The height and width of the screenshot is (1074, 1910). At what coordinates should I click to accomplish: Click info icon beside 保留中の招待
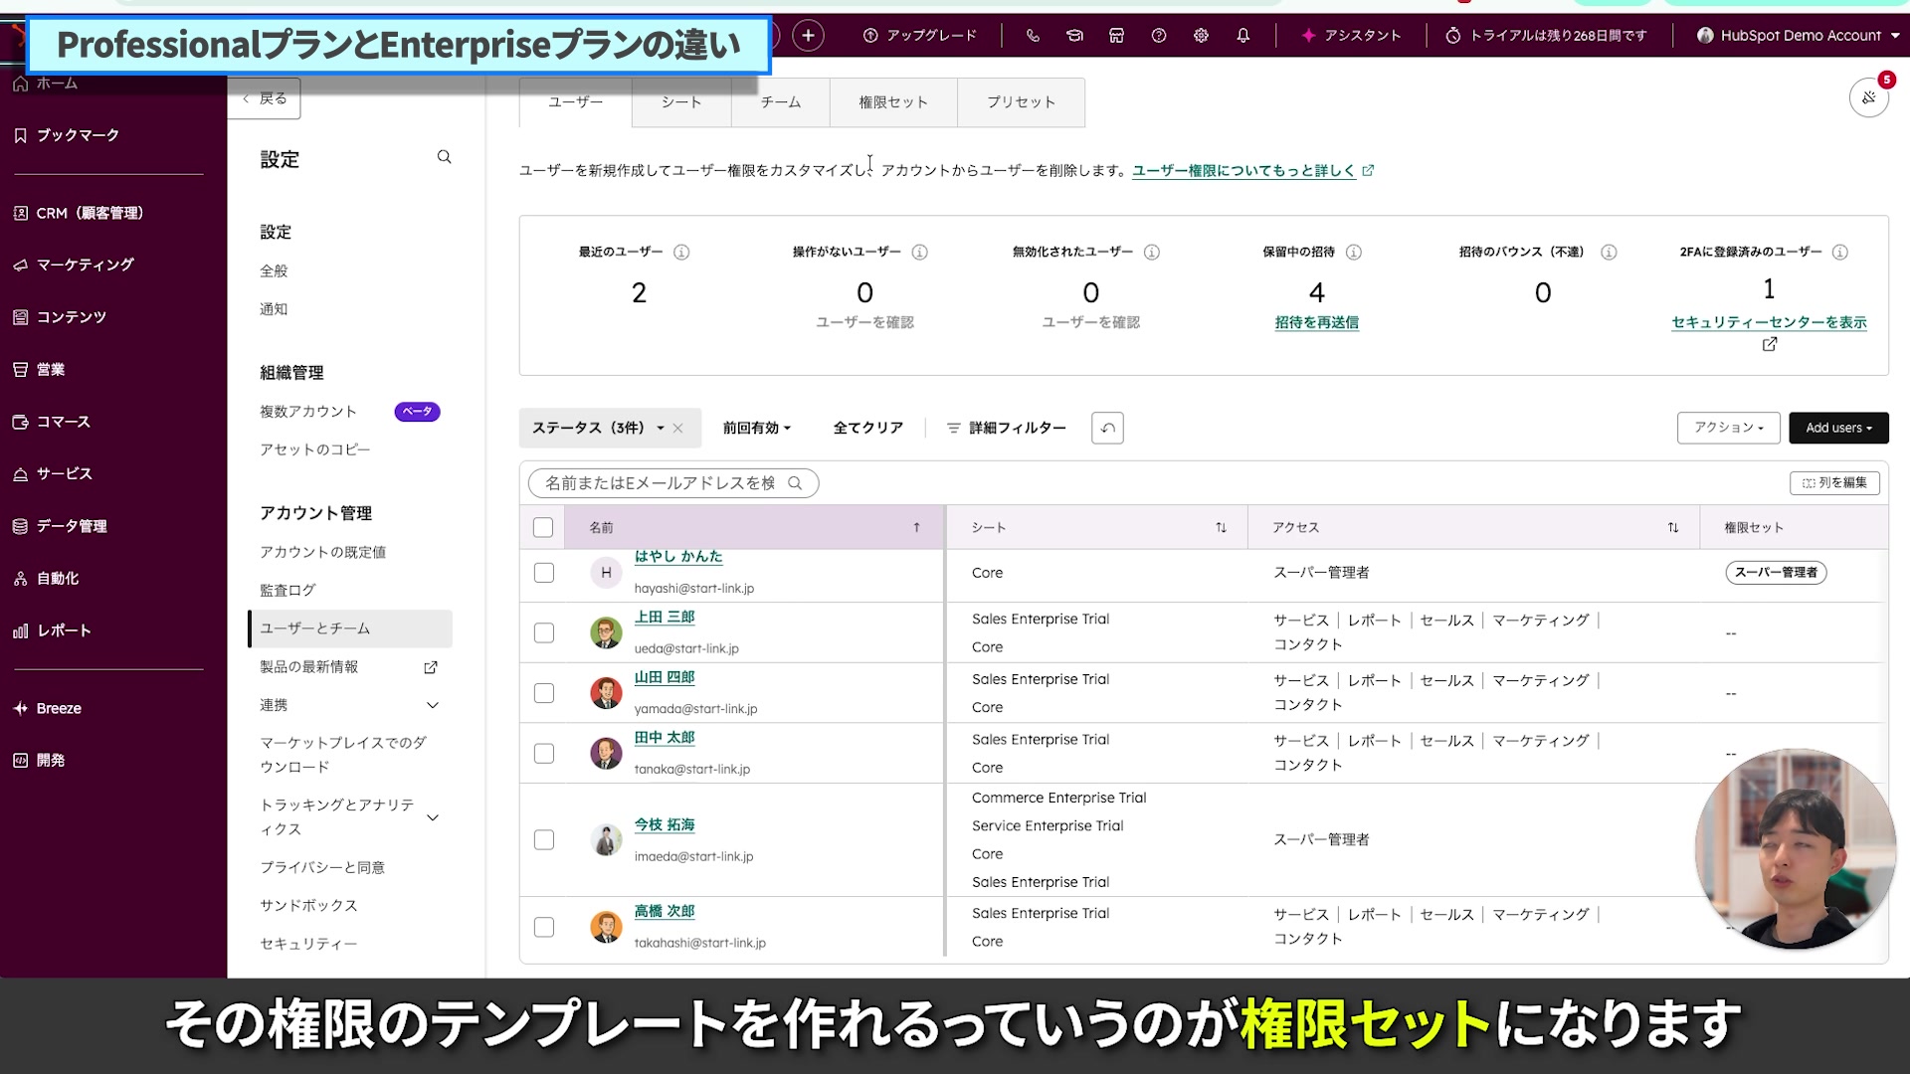[1354, 253]
